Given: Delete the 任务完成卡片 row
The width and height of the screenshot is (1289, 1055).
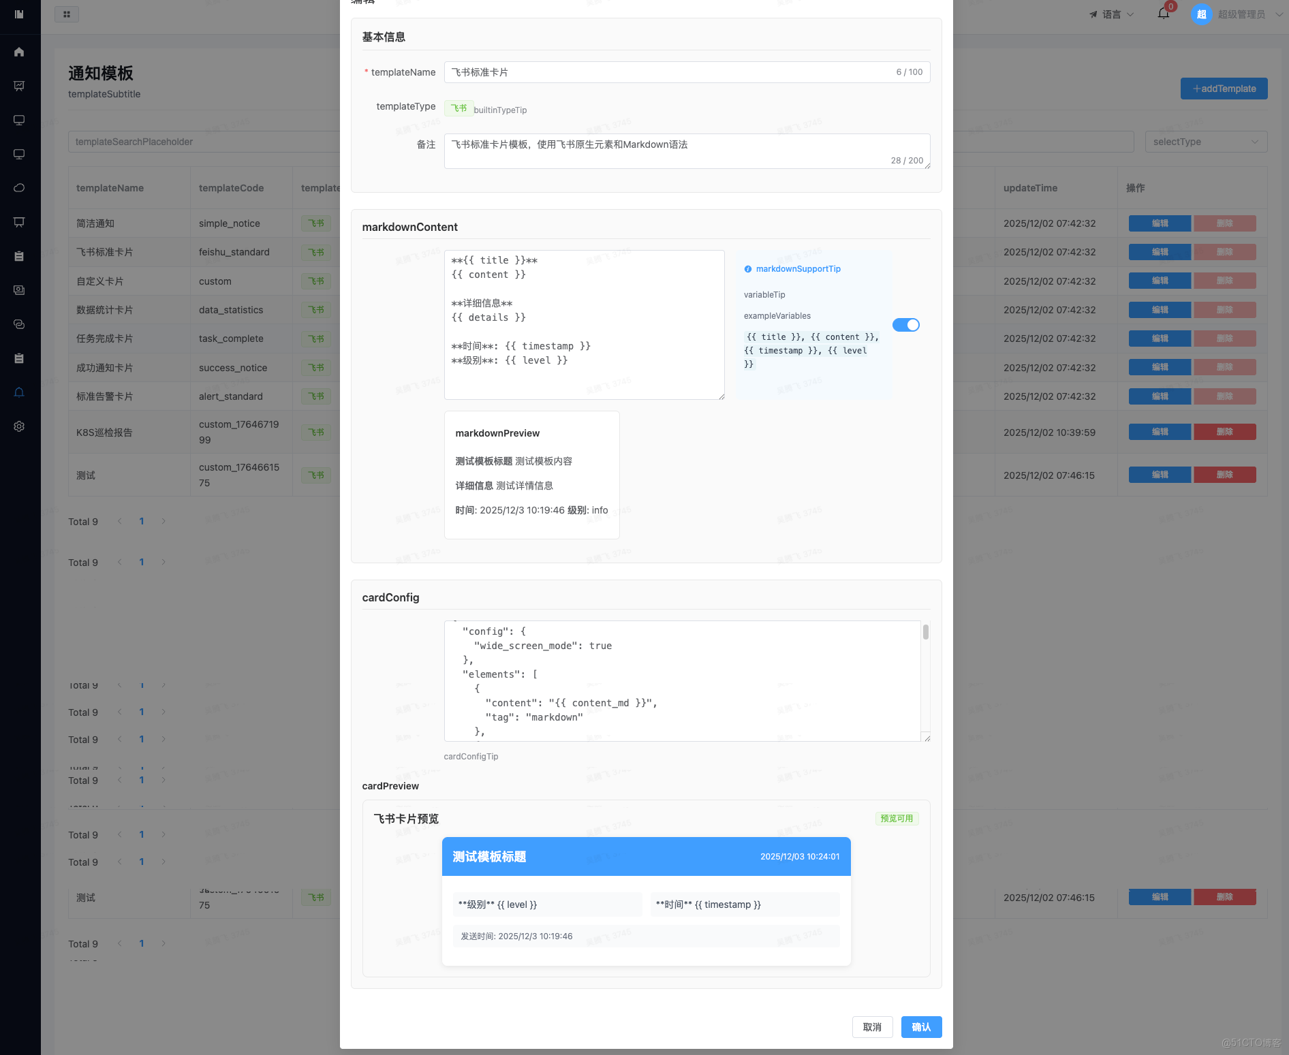Looking at the screenshot, I should click(x=1224, y=338).
